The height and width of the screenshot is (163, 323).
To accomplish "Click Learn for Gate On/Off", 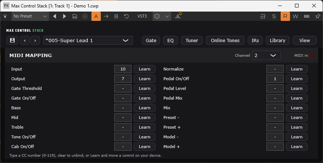I will click(145, 98).
